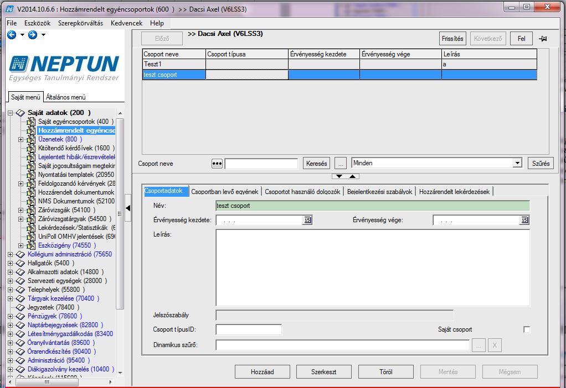Click the tree's horizontal scrollbar thumb
The height and width of the screenshot is (388, 566).
click(x=47, y=382)
